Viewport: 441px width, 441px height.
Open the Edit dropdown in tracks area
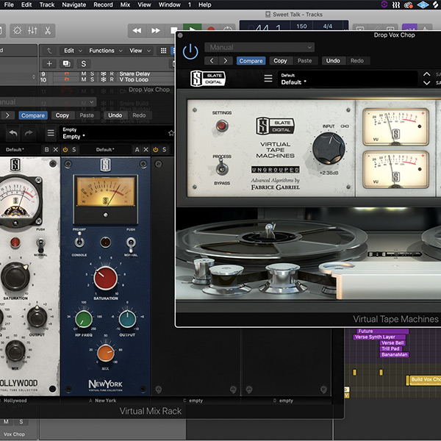pyautogui.click(x=72, y=51)
